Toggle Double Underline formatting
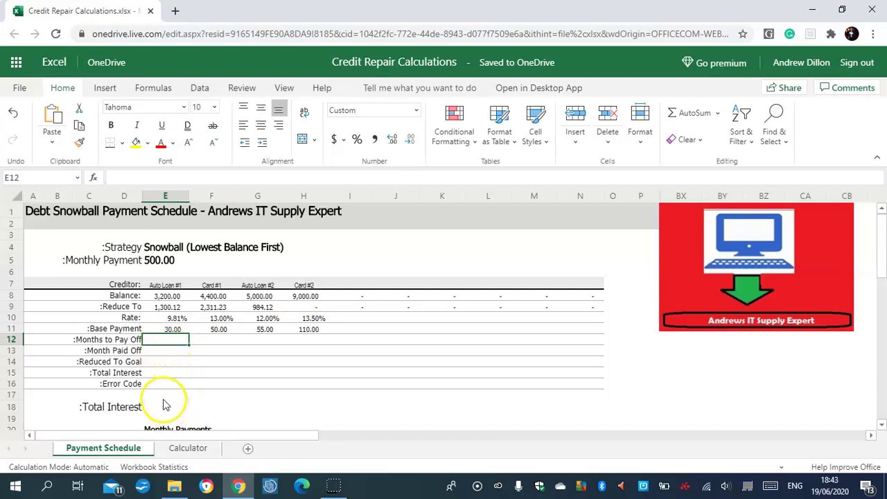Image resolution: width=887 pixels, height=499 pixels. pos(187,125)
